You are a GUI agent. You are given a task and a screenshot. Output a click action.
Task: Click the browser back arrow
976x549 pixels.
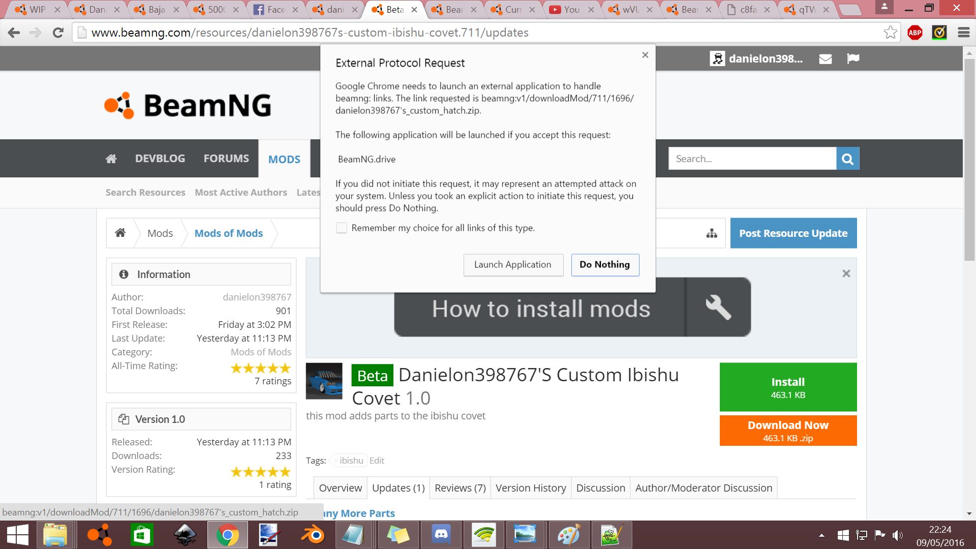[14, 33]
